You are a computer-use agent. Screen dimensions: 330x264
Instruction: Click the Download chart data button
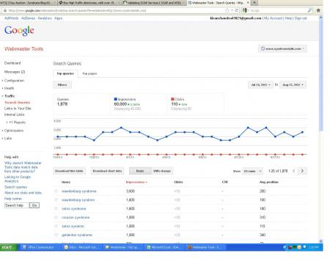pos(107,171)
